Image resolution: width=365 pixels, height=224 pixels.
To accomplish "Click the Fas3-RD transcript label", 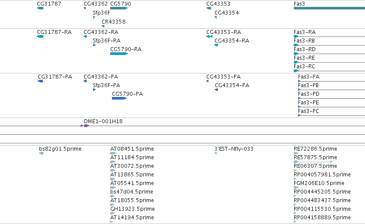I will coord(305,49).
